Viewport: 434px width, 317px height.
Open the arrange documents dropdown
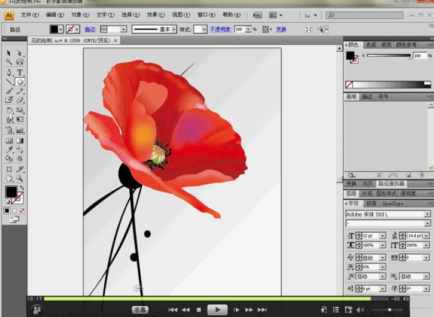[276, 15]
